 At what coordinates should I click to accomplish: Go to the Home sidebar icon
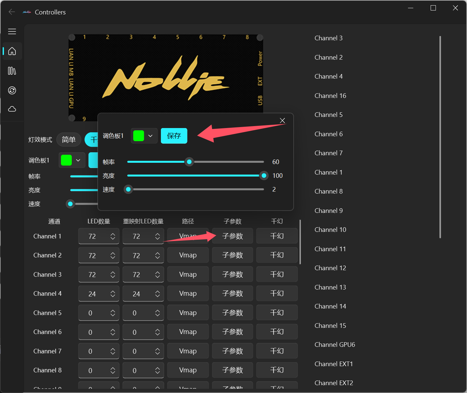12,51
